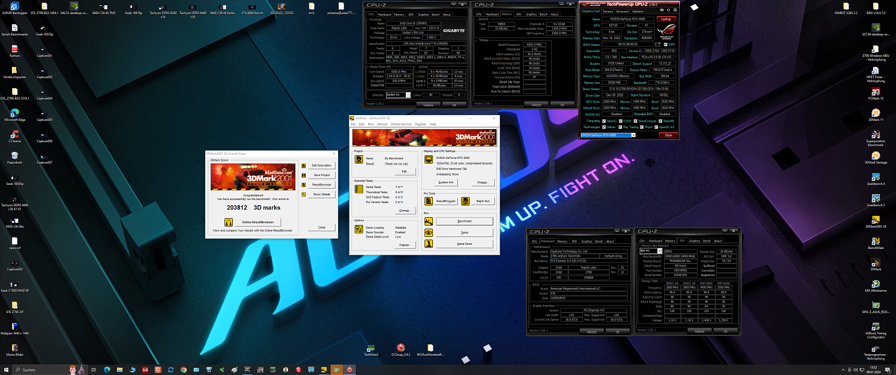Screen dimensions: 896x375
Task: Click the Benchmark run icon
Action: click(429, 221)
